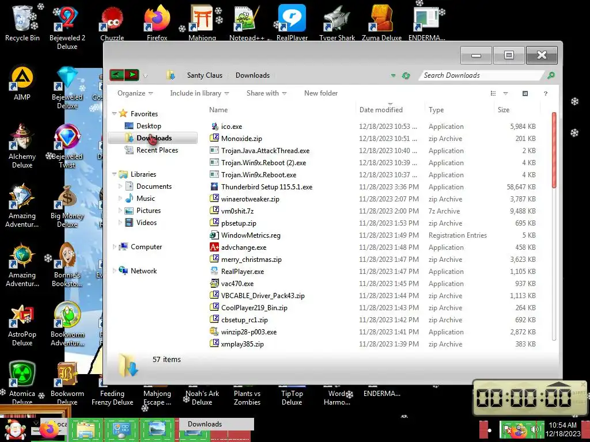Click the search magnifier icon
This screenshot has width=590, height=442.
tap(551, 75)
